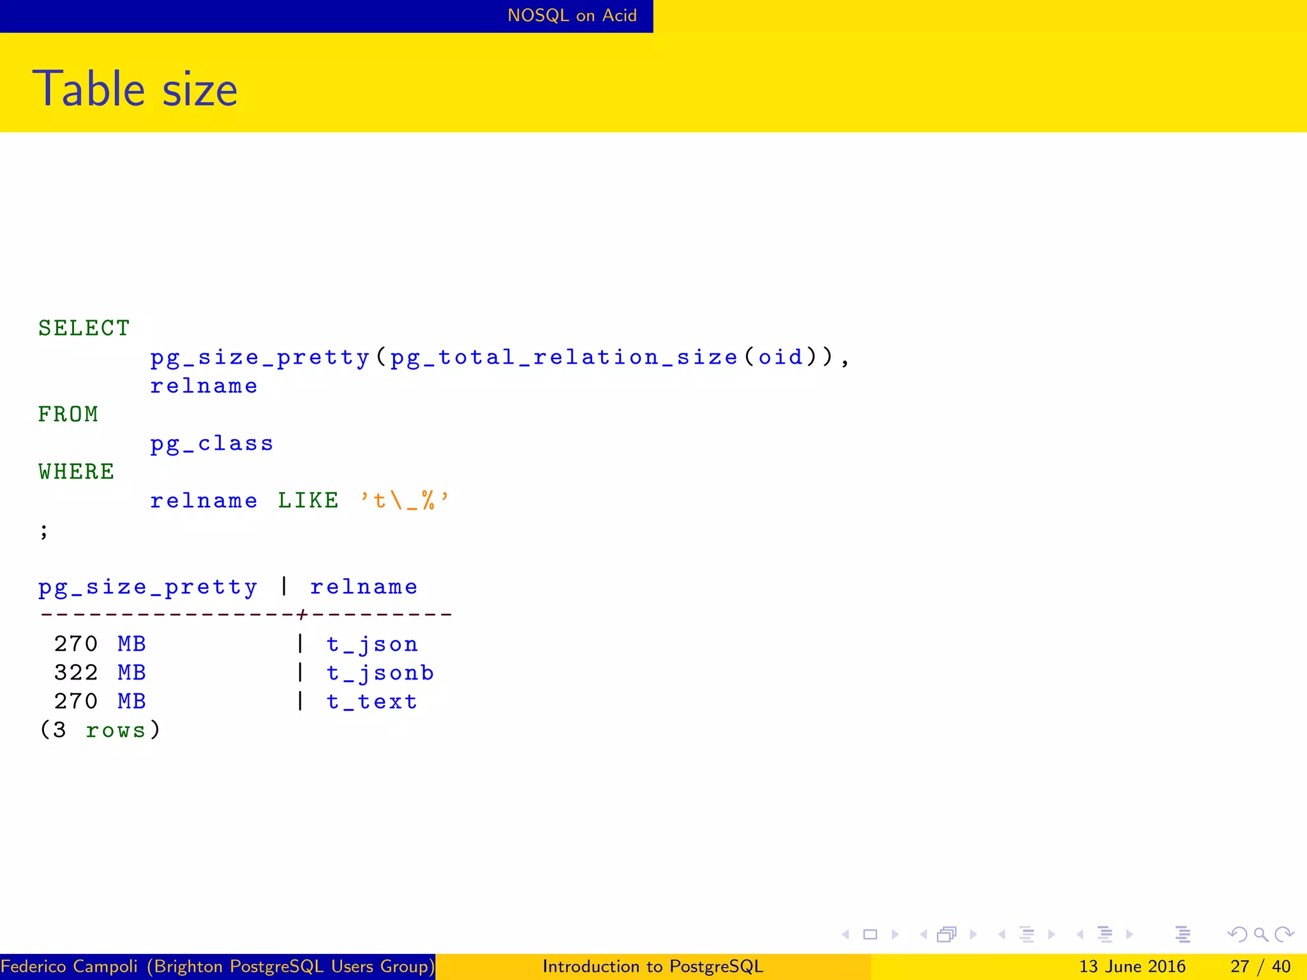Click the next slide arrow after slide icon
Image resolution: width=1307 pixels, height=980 pixels.
[x=895, y=935]
